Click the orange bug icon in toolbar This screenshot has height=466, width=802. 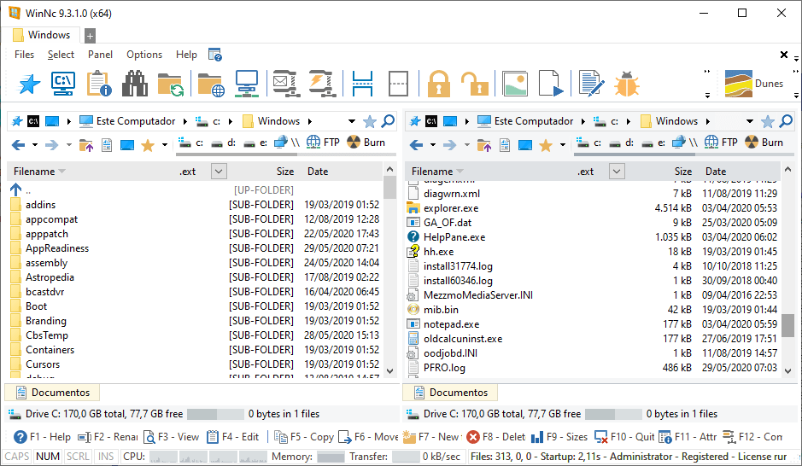pyautogui.click(x=627, y=84)
